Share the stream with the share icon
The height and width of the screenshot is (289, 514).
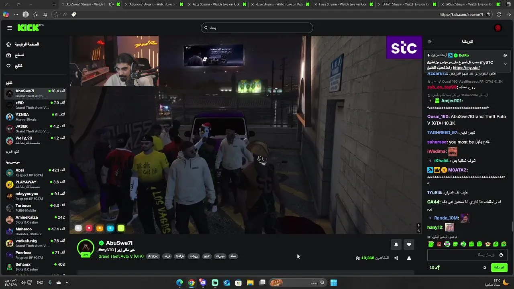396,258
